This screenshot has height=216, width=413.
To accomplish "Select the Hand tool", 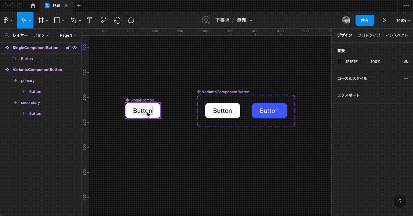I will coord(117,20).
